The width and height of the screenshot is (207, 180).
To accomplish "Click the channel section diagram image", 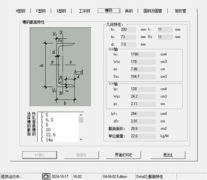I will [61, 67].
